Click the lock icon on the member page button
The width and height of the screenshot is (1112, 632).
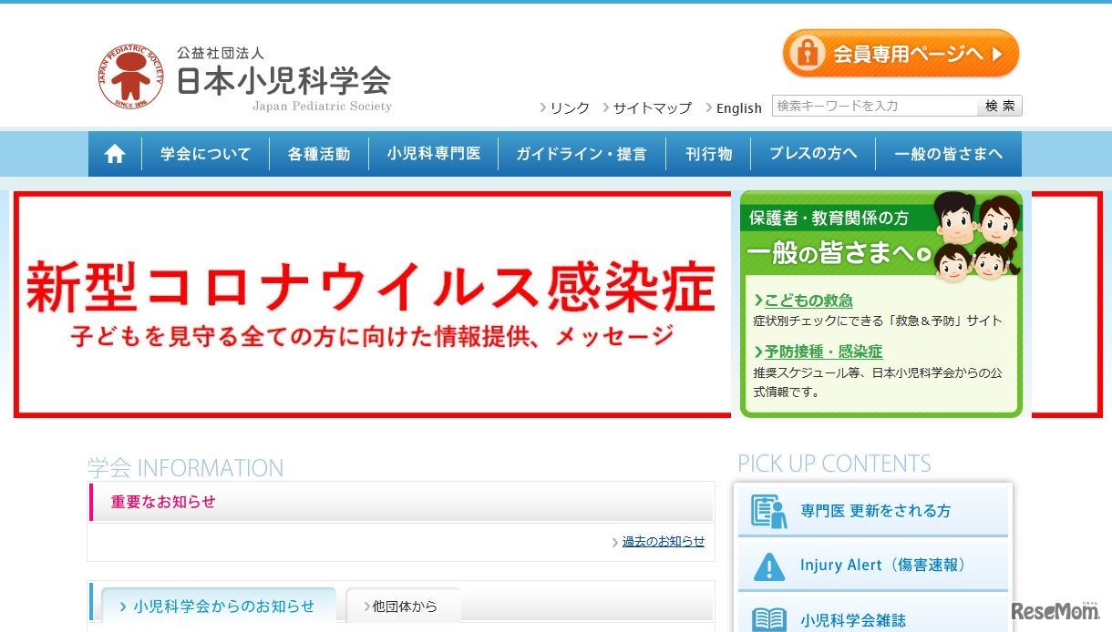pyautogui.click(x=806, y=55)
